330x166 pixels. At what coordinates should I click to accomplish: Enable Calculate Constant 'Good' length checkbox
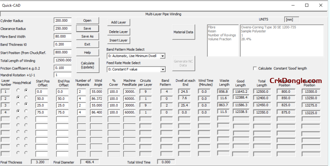tap(255, 68)
